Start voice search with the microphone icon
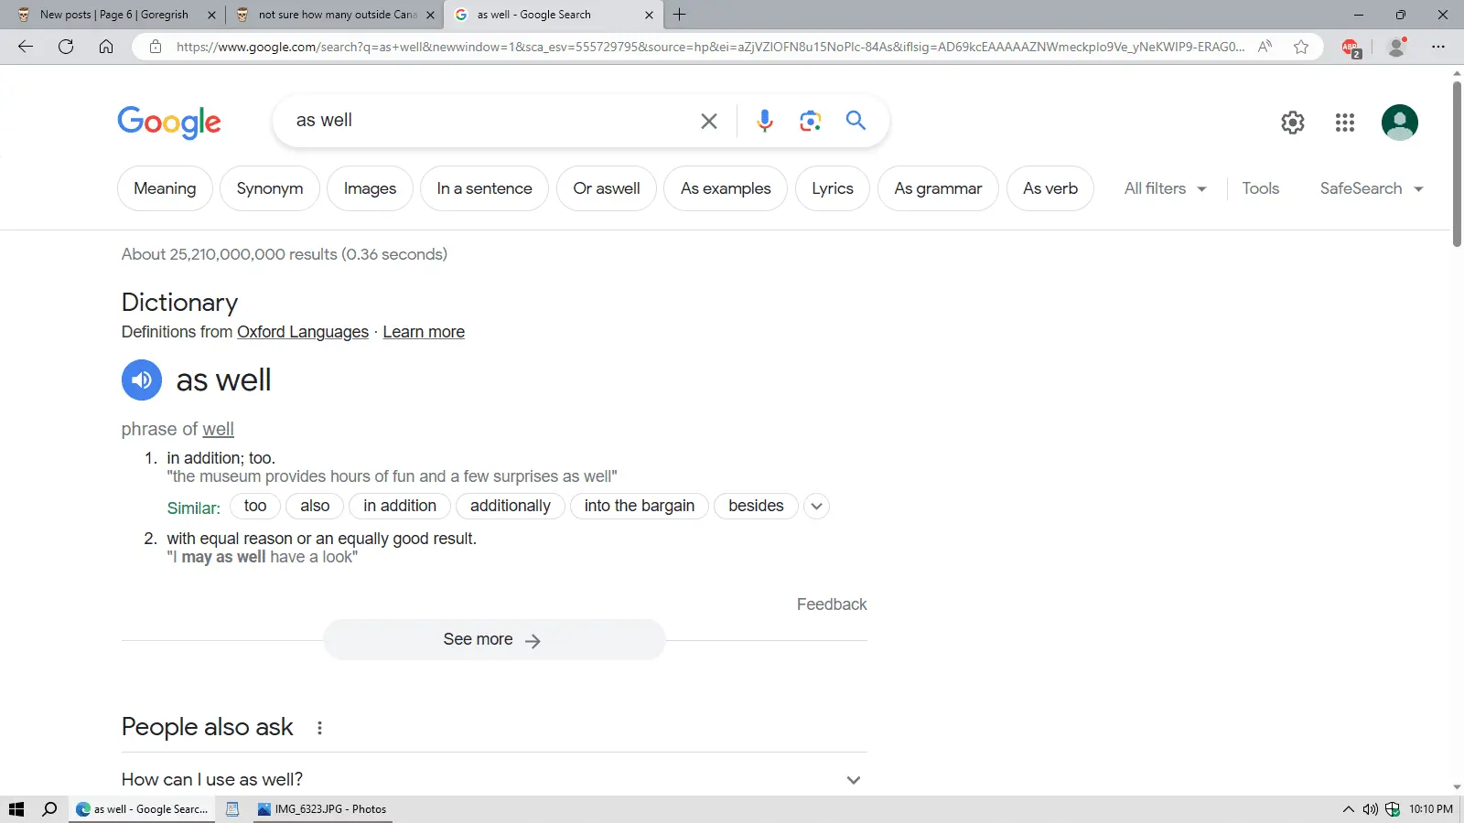This screenshot has width=1464, height=823. click(x=764, y=121)
